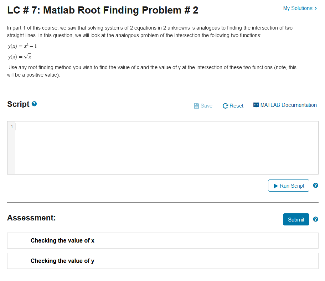Open the MATLAB Documentation book icon
The height and width of the screenshot is (281, 325).
tap(256, 105)
